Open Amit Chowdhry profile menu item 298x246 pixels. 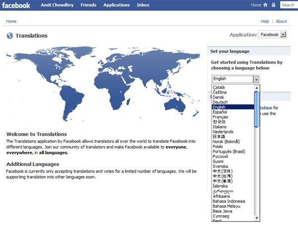tap(57, 5)
